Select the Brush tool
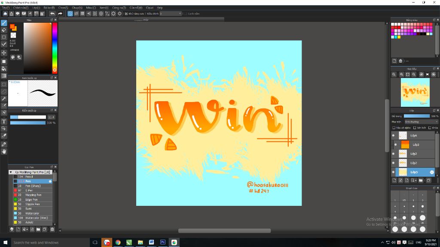Viewport: 440px width, 247px height. (x=4, y=23)
